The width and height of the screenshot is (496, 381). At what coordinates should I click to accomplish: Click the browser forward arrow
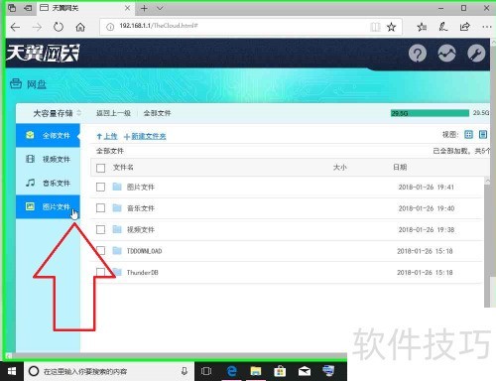37,27
